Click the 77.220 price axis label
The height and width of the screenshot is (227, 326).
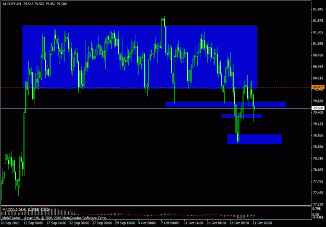pyautogui.click(x=318, y=205)
